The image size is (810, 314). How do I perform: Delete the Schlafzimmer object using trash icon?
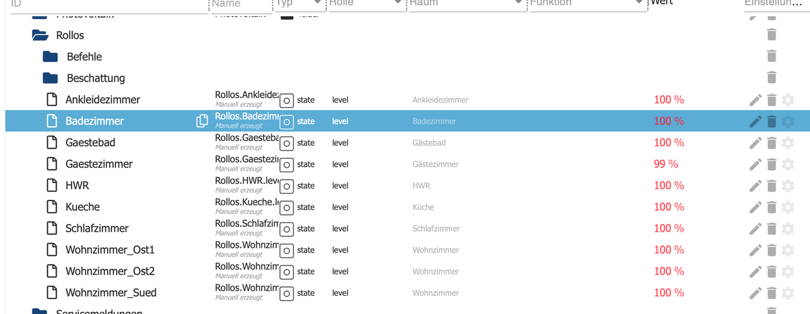pyautogui.click(x=772, y=229)
